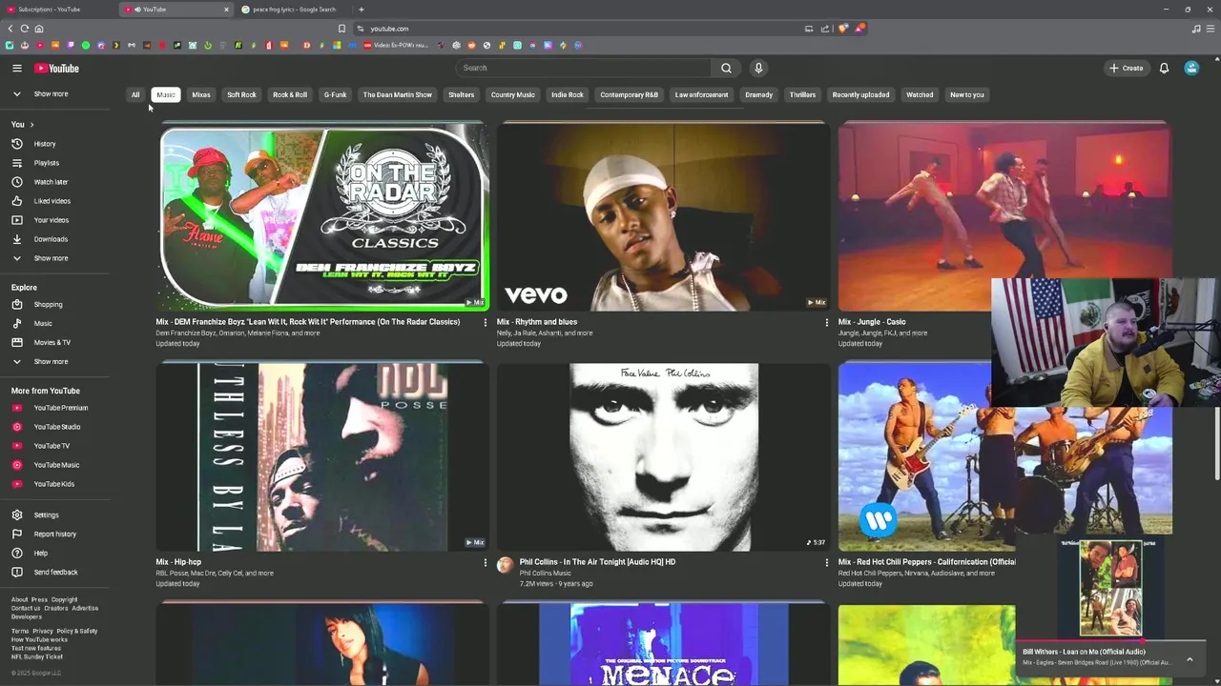This screenshot has height=686, width=1221.
Task: Open options for DEM Franchize Boyz mix
Action: tap(485, 322)
